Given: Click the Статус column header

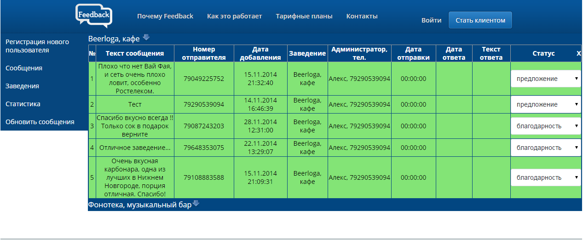Looking at the screenshot, I should [x=543, y=53].
